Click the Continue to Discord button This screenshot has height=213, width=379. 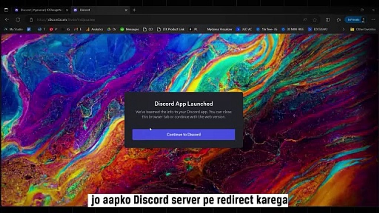(x=184, y=135)
